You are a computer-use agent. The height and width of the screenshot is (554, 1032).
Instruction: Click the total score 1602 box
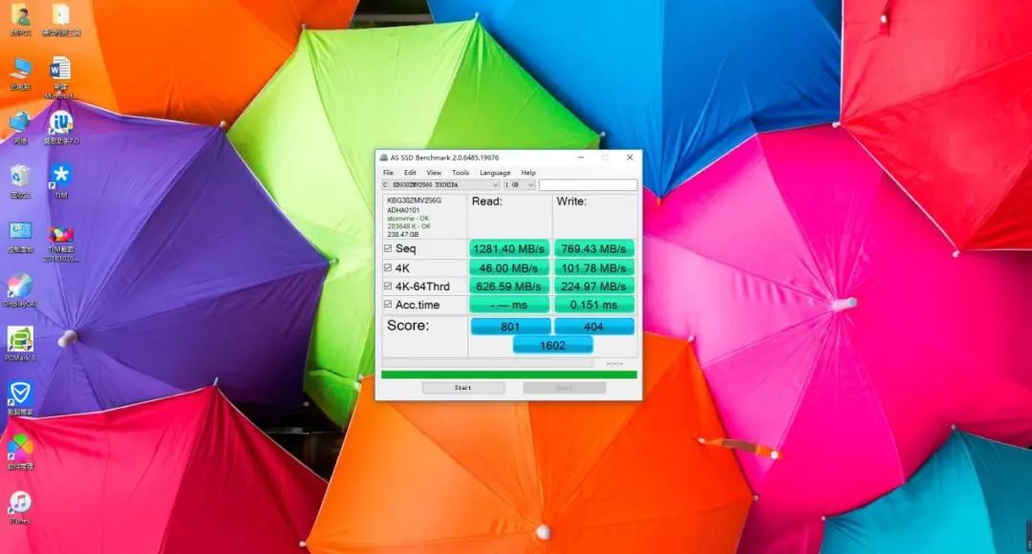click(x=552, y=345)
